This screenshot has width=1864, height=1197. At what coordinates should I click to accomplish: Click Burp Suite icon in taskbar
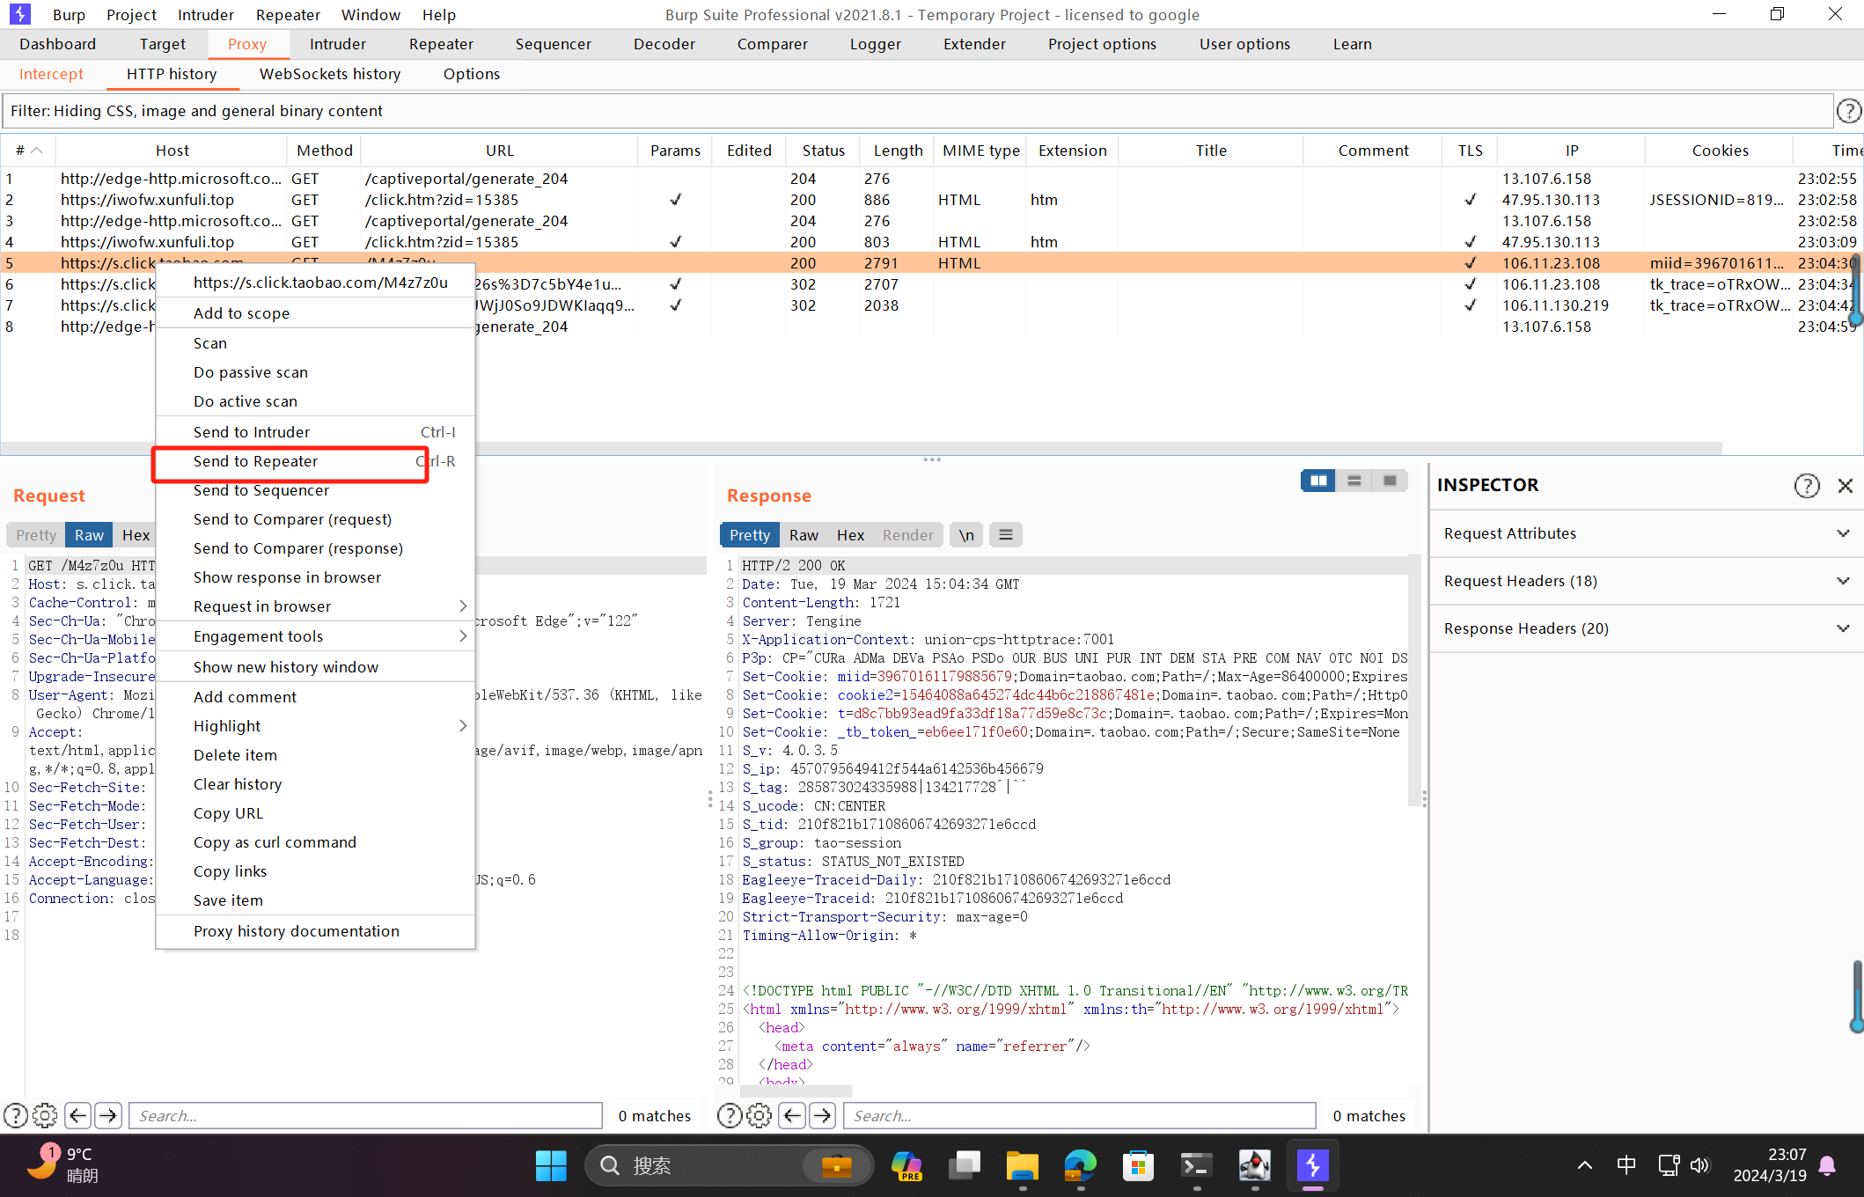click(1312, 1166)
